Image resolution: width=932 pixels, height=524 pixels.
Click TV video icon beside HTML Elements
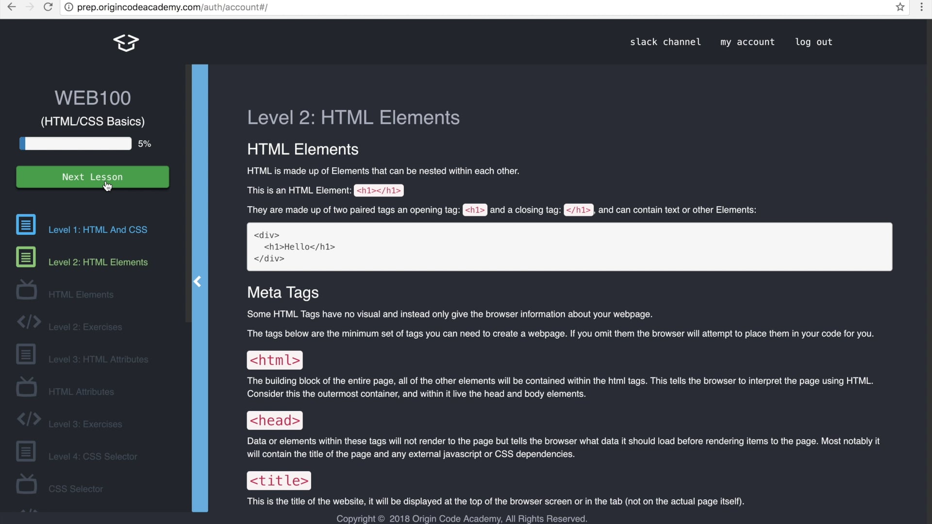(x=26, y=290)
